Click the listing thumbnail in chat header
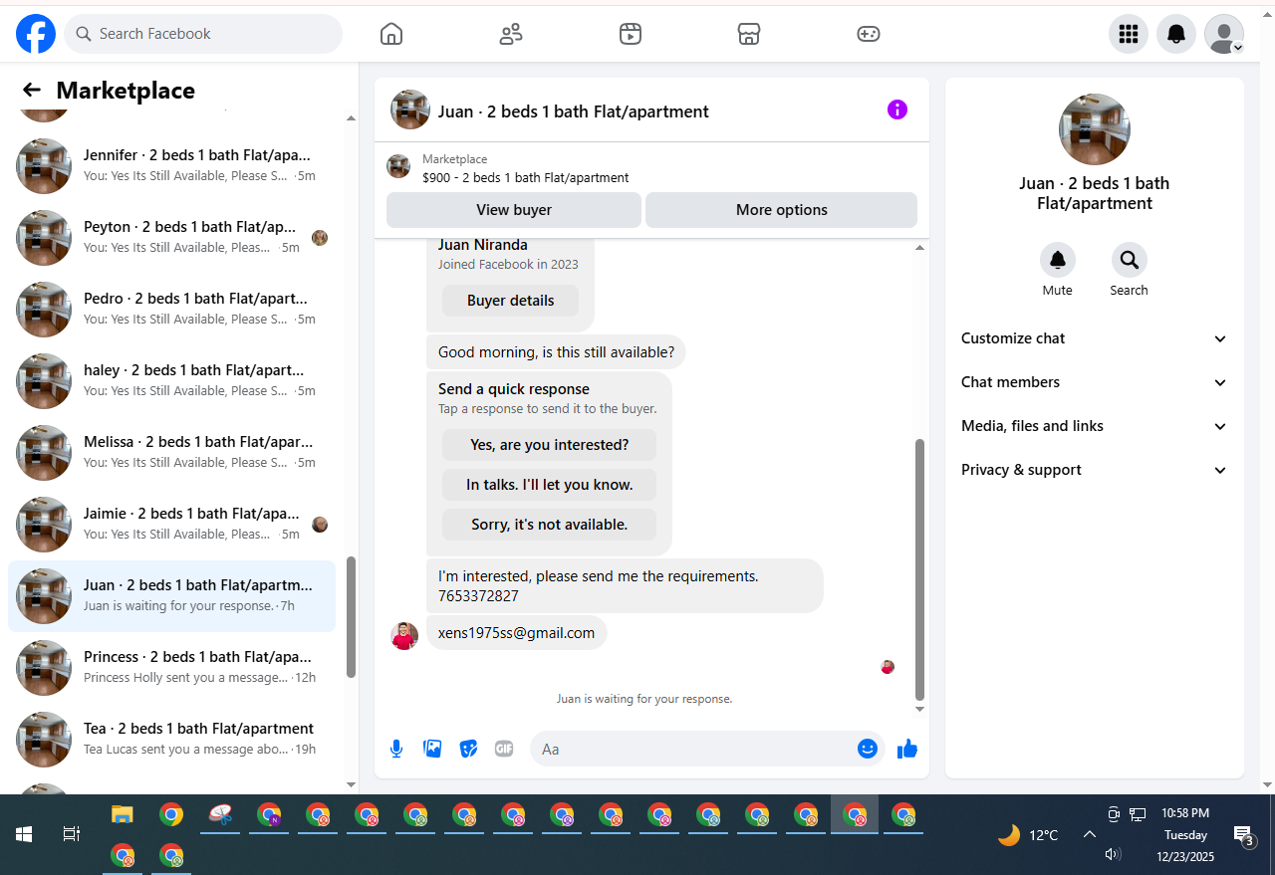Viewport: 1275px width, 875px height. click(x=410, y=109)
